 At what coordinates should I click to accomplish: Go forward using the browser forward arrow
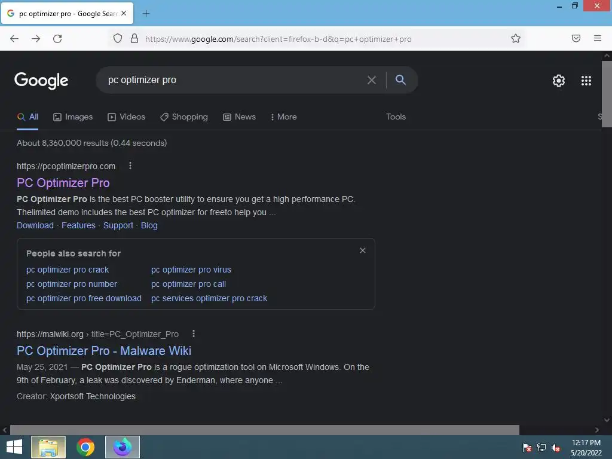click(x=36, y=39)
